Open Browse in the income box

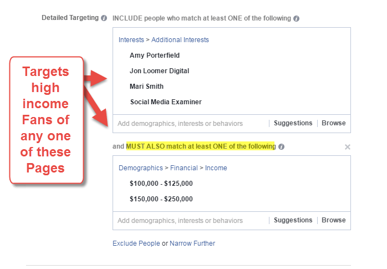[333, 220]
